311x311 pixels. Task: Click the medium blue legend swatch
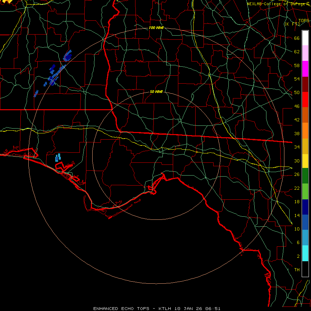pos(305,222)
